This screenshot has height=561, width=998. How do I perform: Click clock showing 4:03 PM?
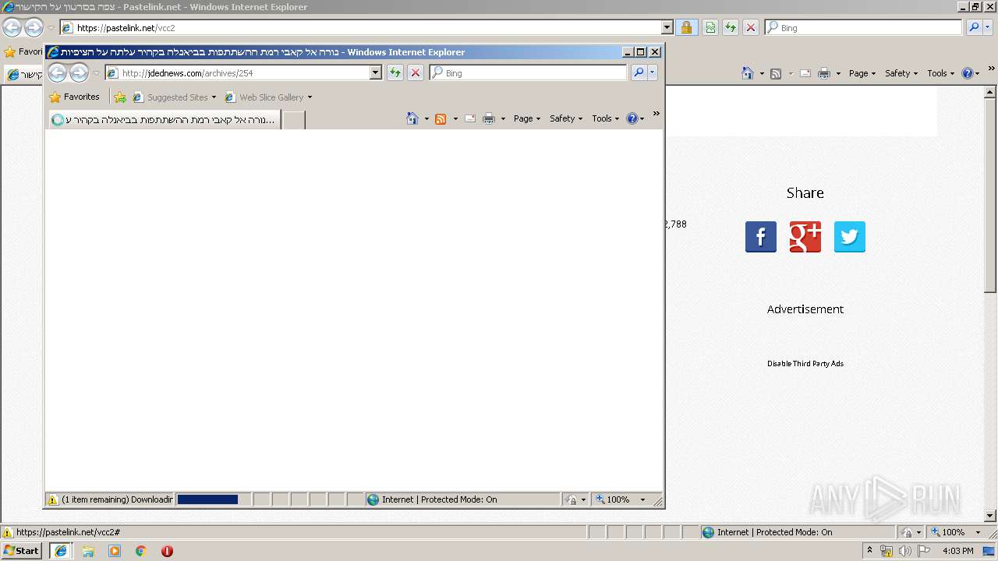click(957, 551)
